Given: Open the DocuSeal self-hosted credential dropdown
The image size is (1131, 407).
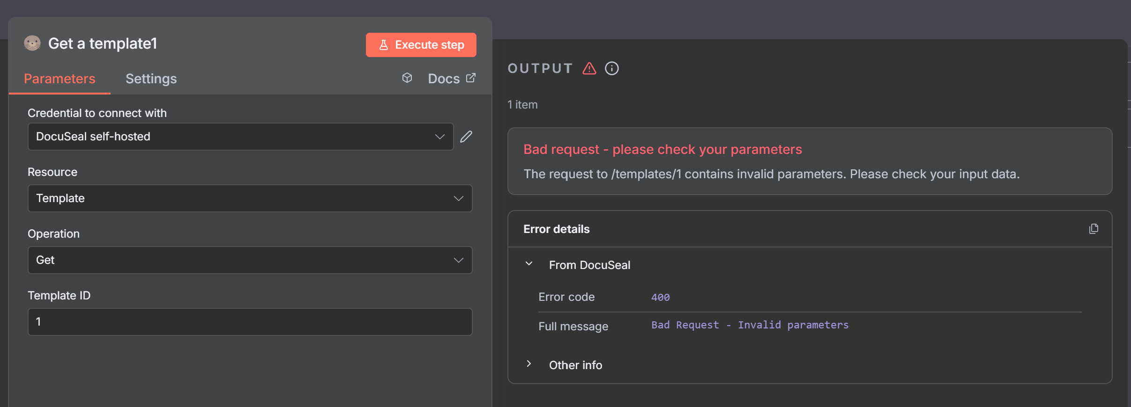Looking at the screenshot, I should (241, 137).
